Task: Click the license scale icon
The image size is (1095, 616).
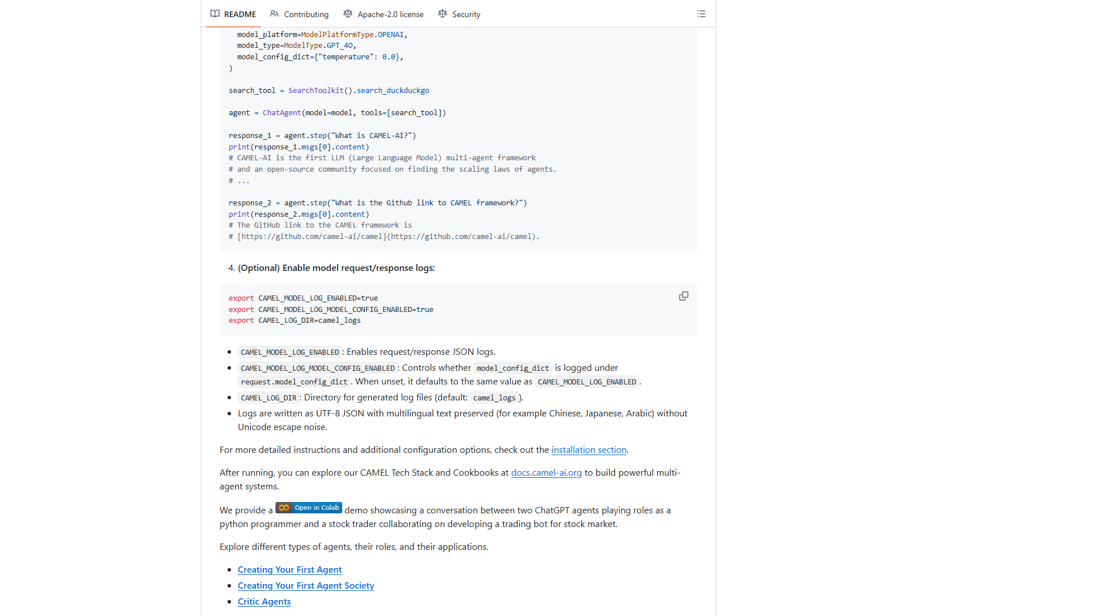Action: click(x=348, y=14)
